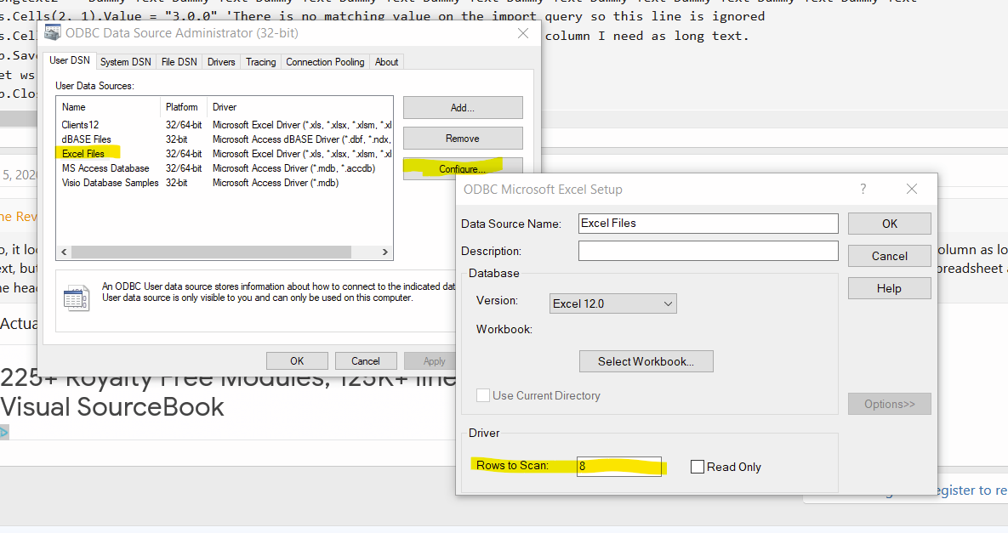Click OK in ODBC Data Source Administrator
This screenshot has height=533, width=1008.
(x=297, y=361)
